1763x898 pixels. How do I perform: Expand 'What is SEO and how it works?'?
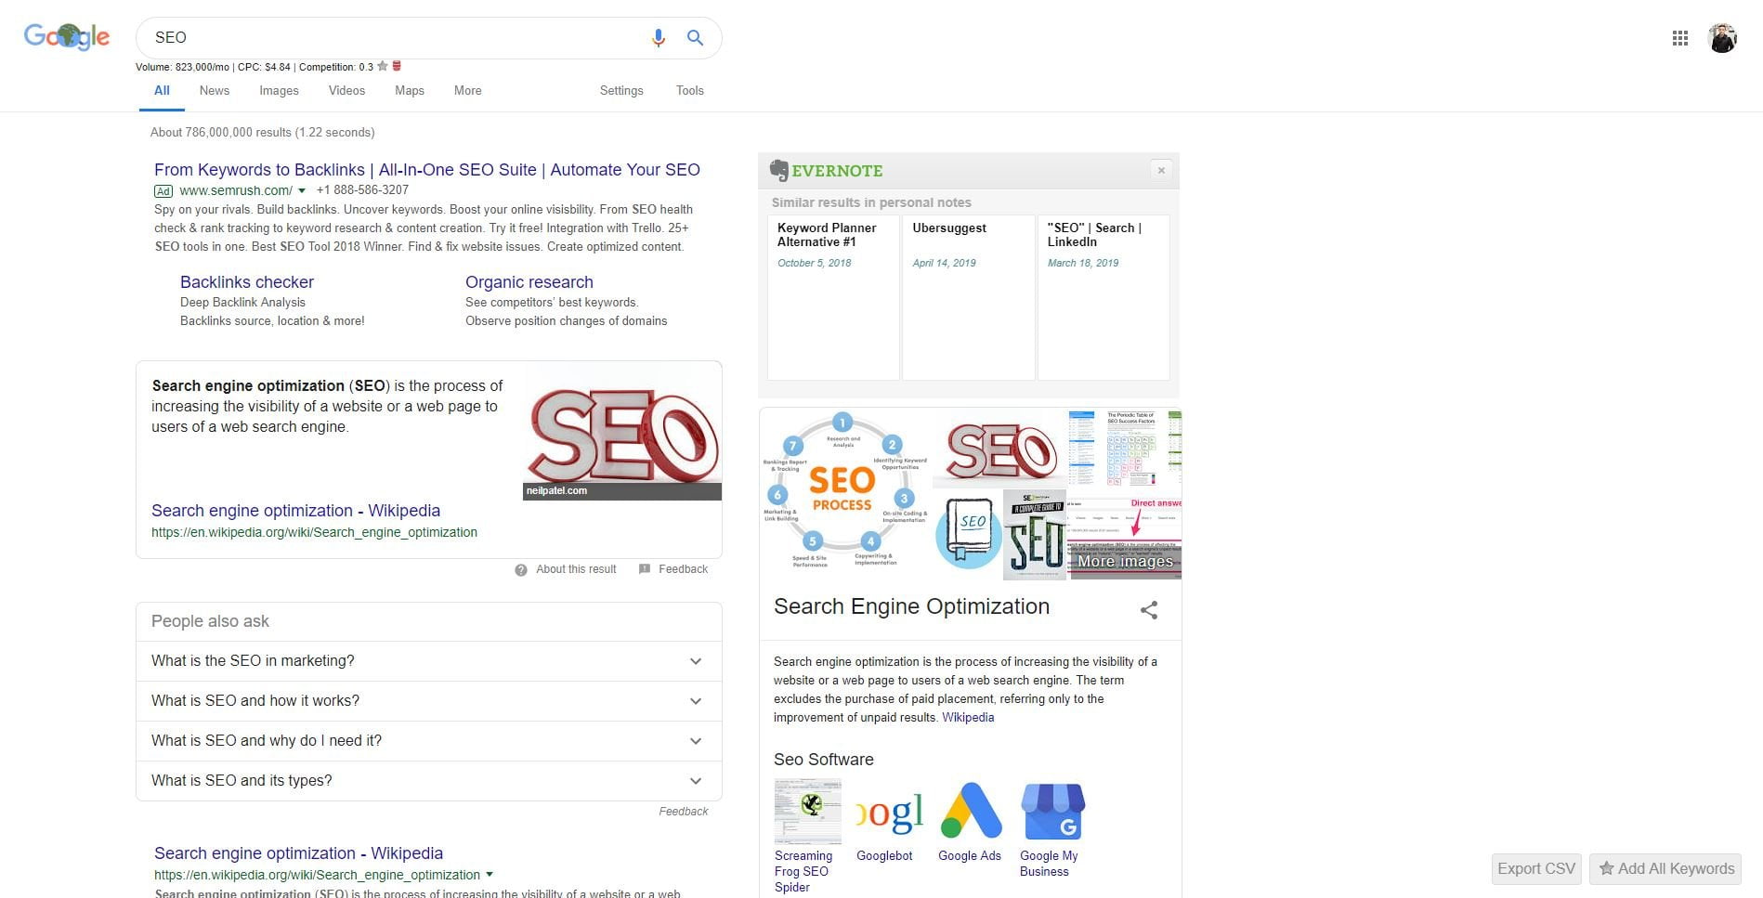coord(429,701)
